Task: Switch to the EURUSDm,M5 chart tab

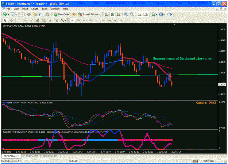Action: pos(31,156)
